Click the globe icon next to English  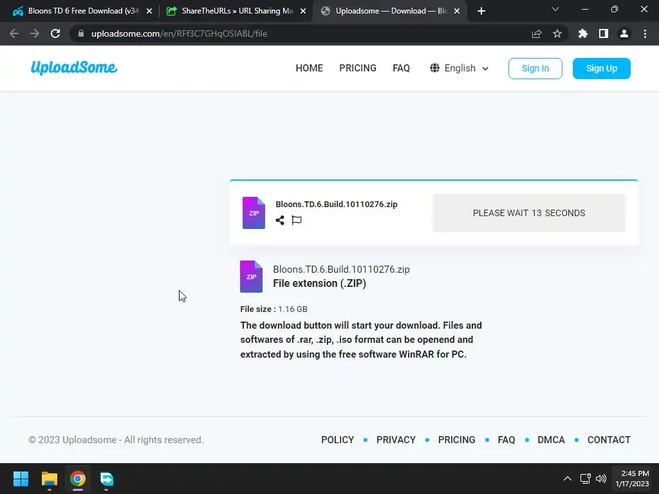[434, 68]
